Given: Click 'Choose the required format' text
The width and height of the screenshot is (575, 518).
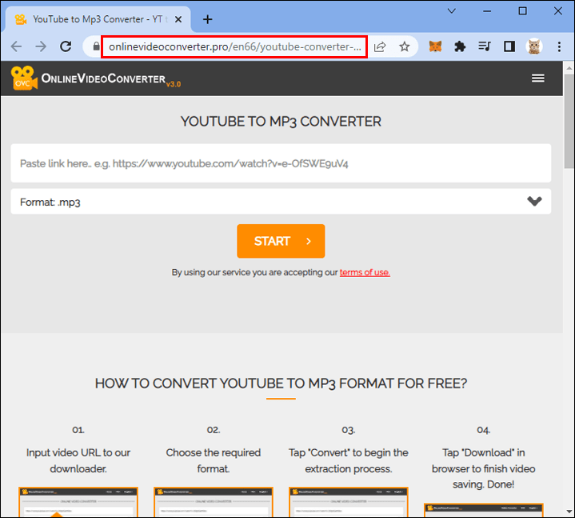Looking at the screenshot, I should click(x=214, y=460).
